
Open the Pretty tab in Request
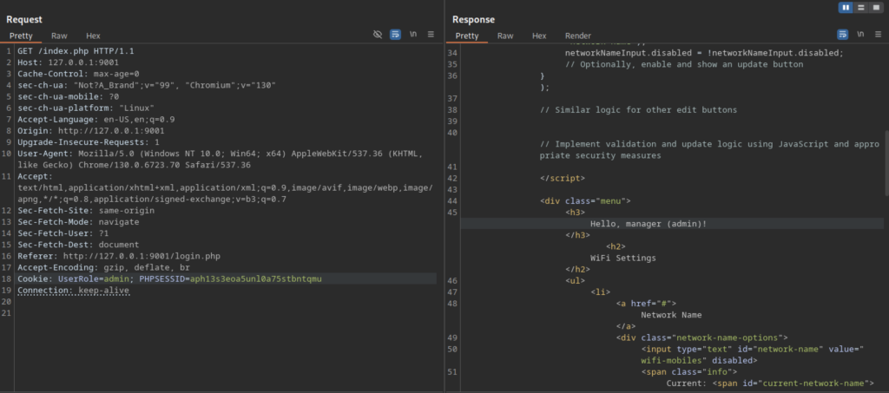tap(23, 36)
